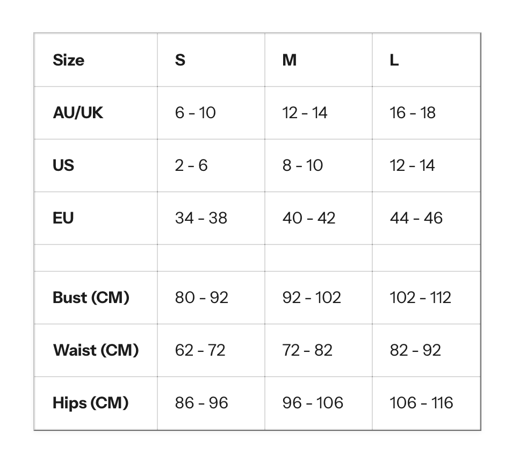The height and width of the screenshot is (461, 505).
Task: Click the Waist (CM) row label
Action: [x=96, y=350]
